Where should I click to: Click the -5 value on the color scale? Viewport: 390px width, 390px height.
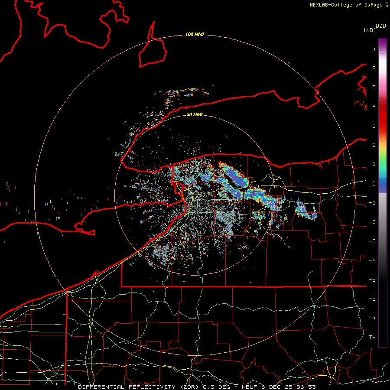pyautogui.click(x=372, y=280)
